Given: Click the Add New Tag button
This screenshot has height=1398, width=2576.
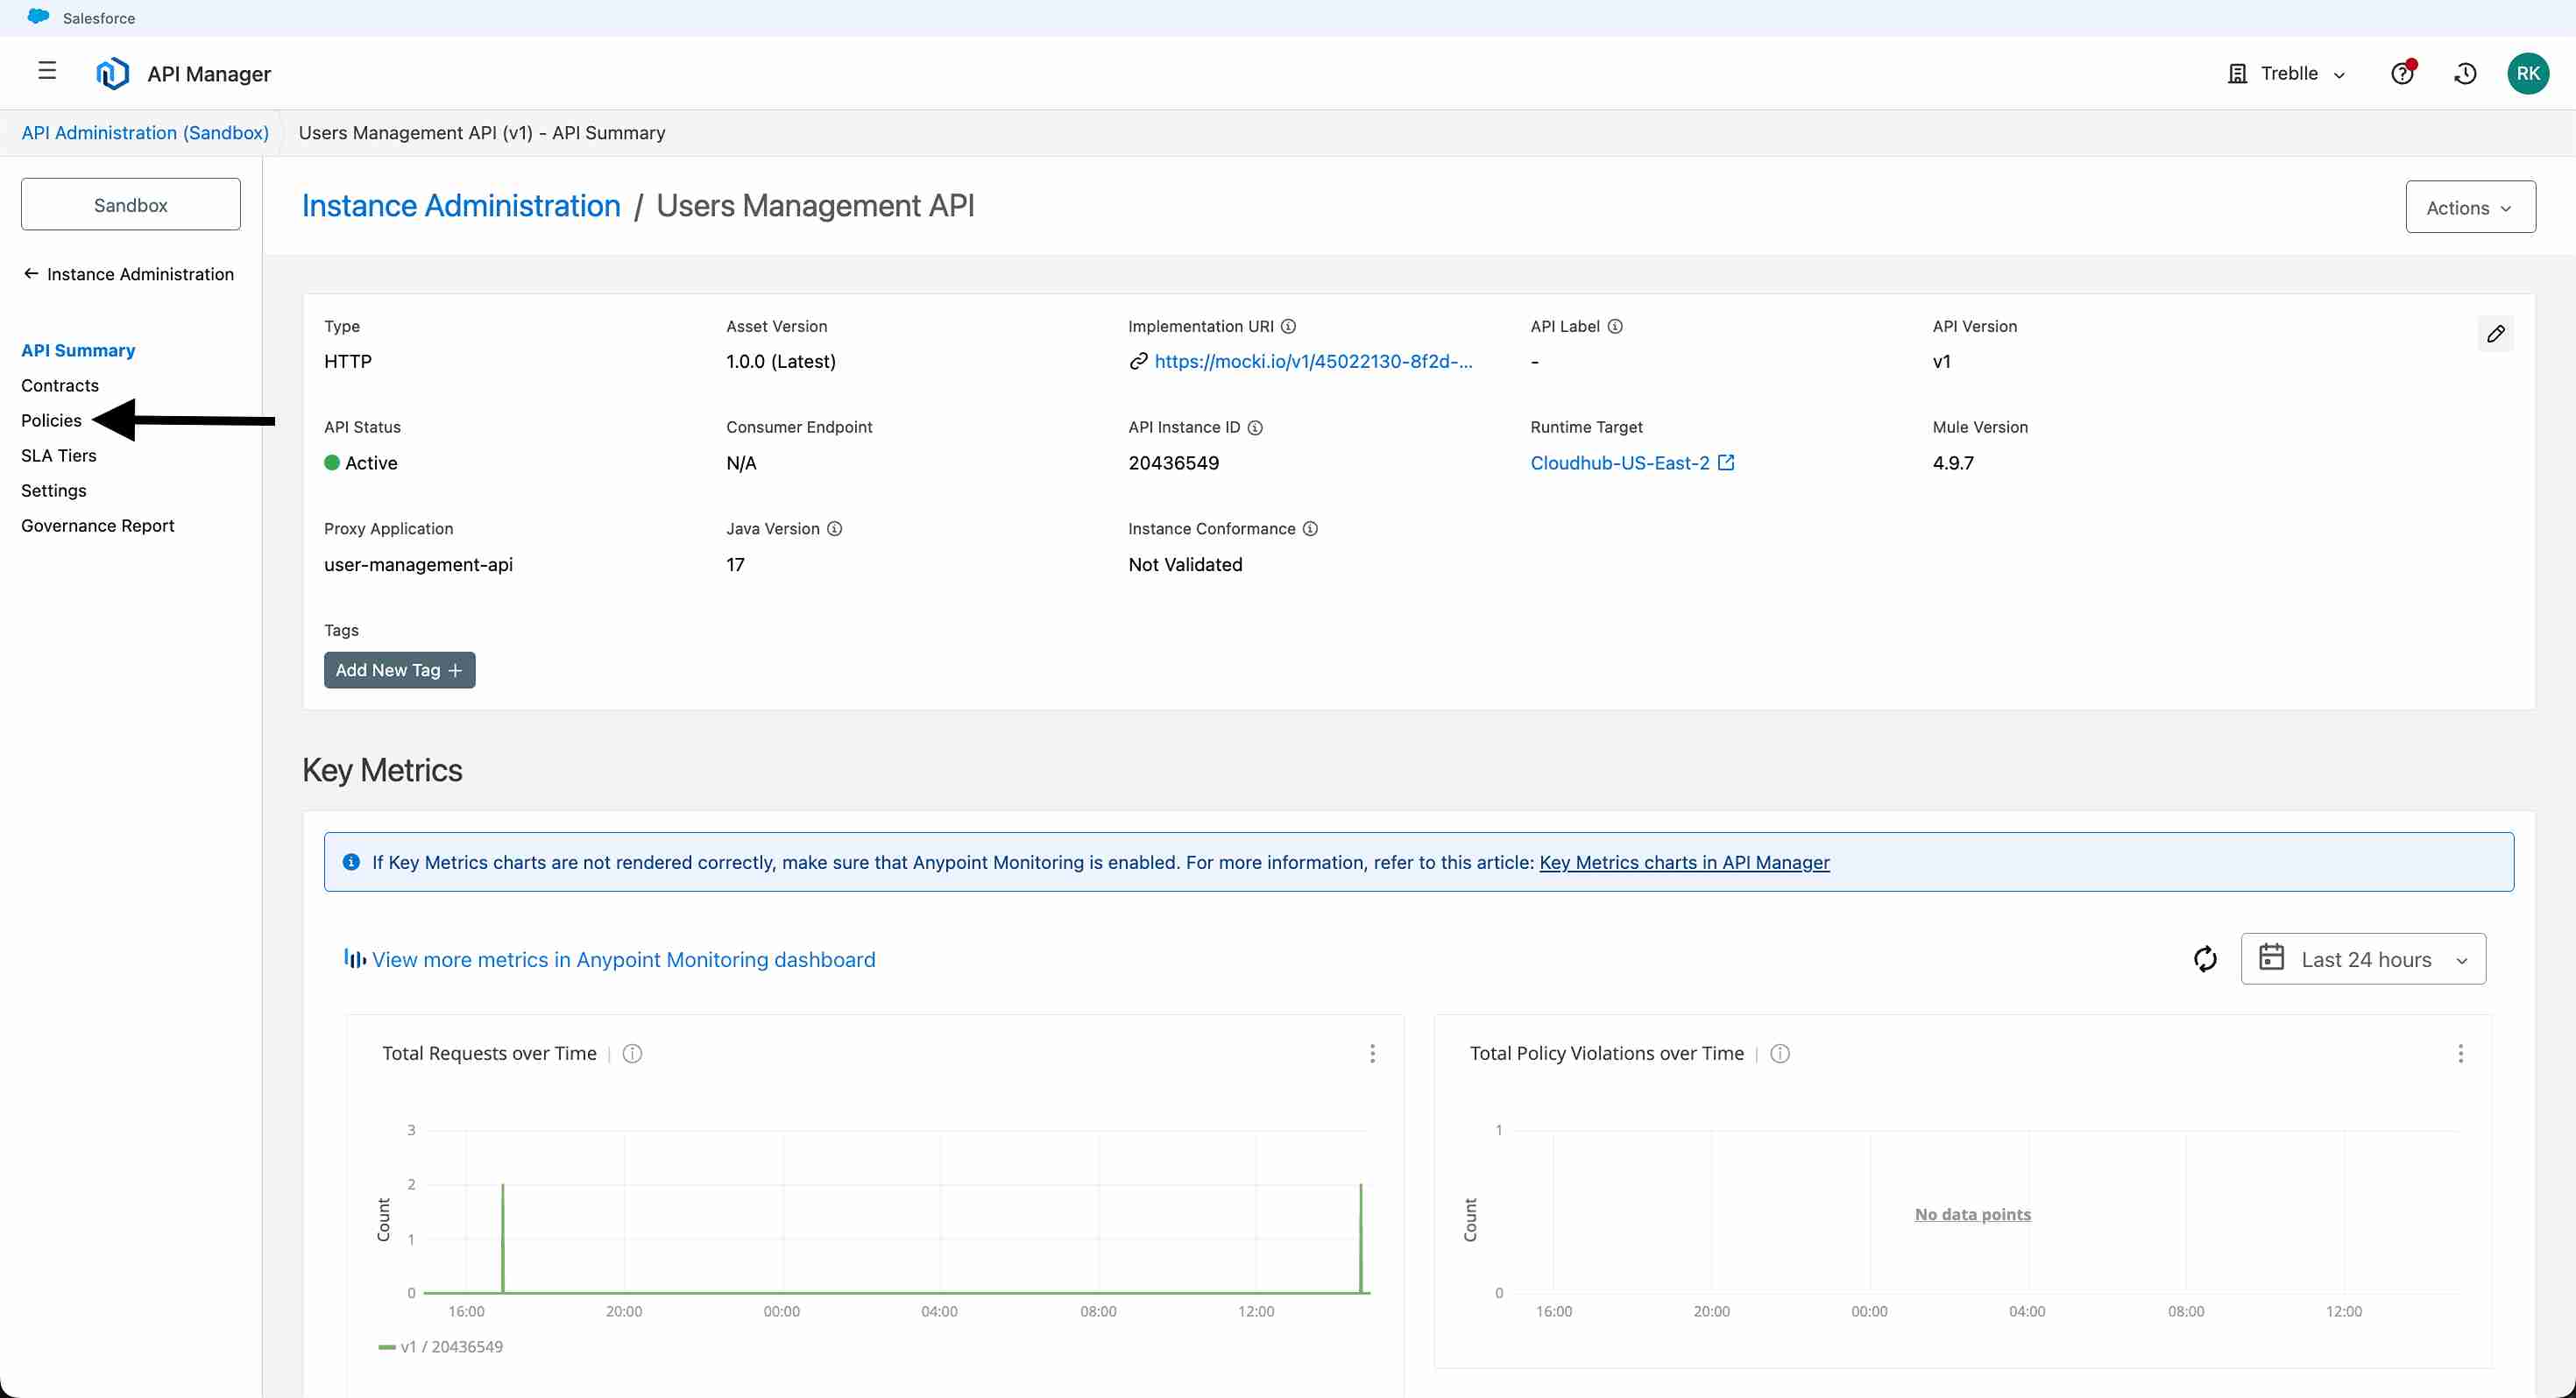Looking at the screenshot, I should (x=399, y=670).
